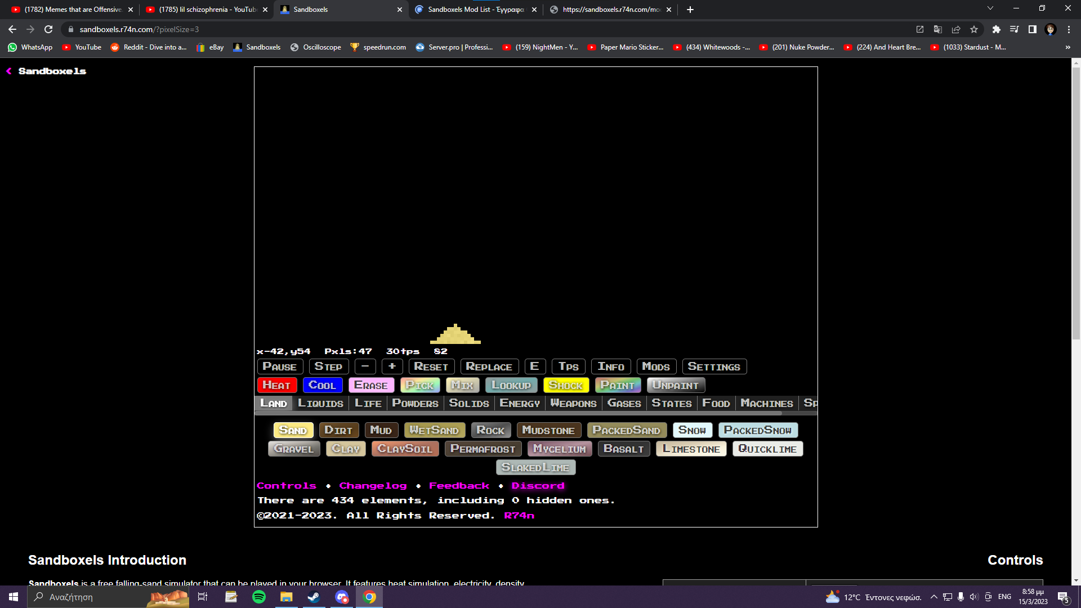The width and height of the screenshot is (1081, 608).
Task: Launch Steam from the taskbar
Action: coord(314,596)
